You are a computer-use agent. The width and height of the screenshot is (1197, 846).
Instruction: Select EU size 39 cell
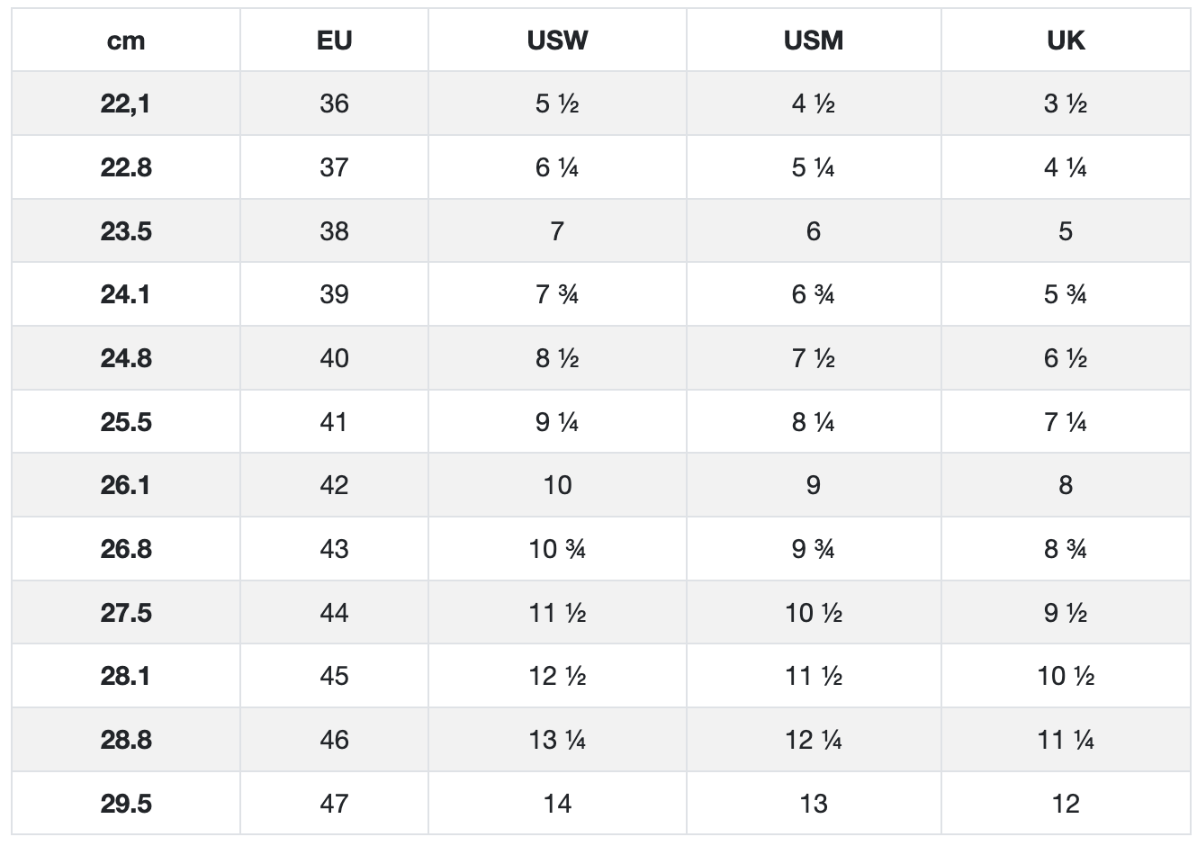tap(334, 294)
